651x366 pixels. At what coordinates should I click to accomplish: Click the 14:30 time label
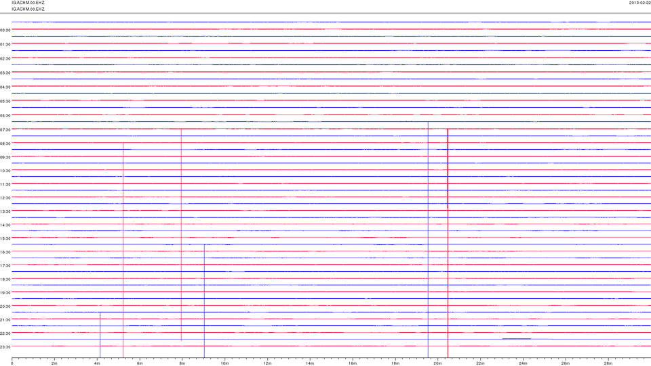point(5,225)
